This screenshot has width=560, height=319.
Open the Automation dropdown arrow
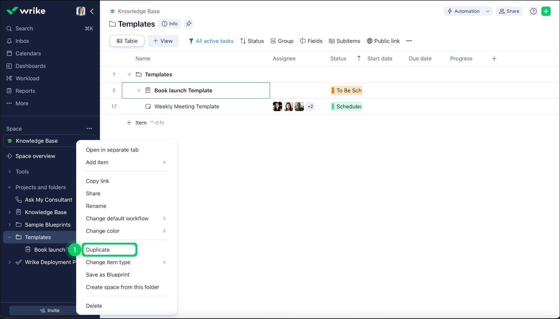pos(488,11)
